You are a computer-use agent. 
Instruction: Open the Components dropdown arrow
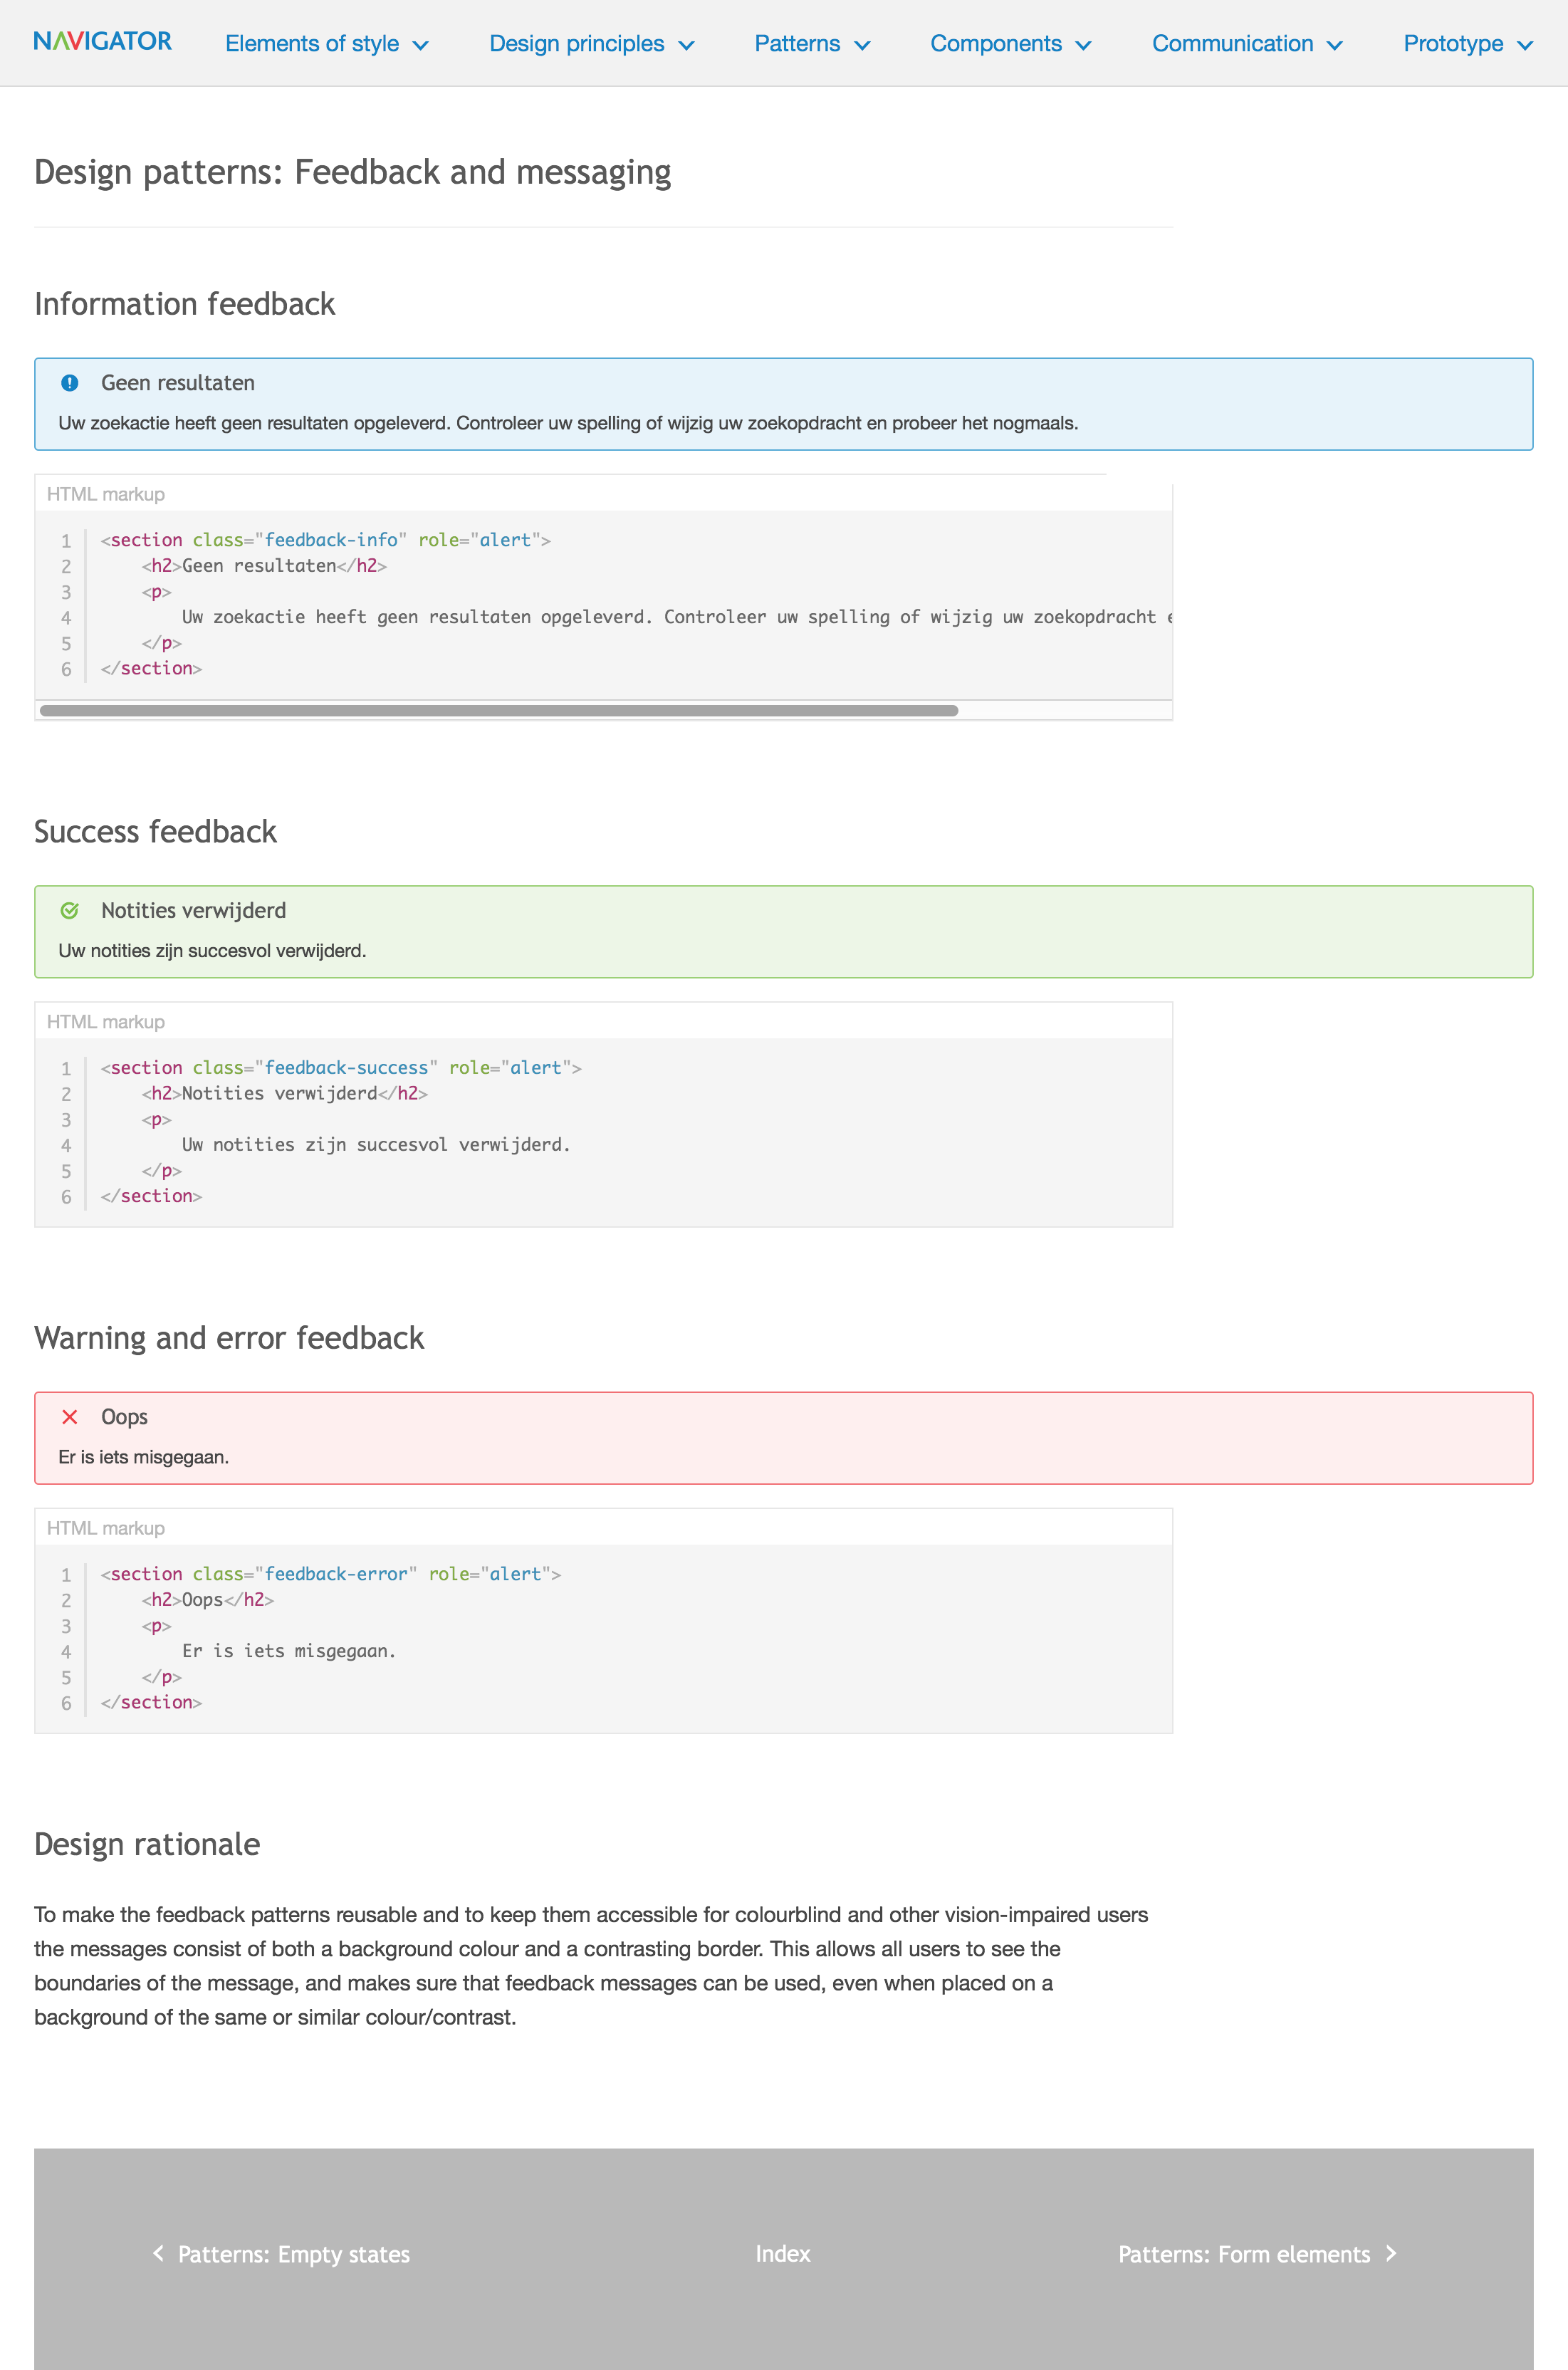[1083, 46]
